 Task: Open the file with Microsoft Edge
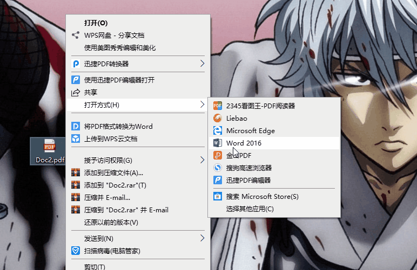click(x=274, y=130)
